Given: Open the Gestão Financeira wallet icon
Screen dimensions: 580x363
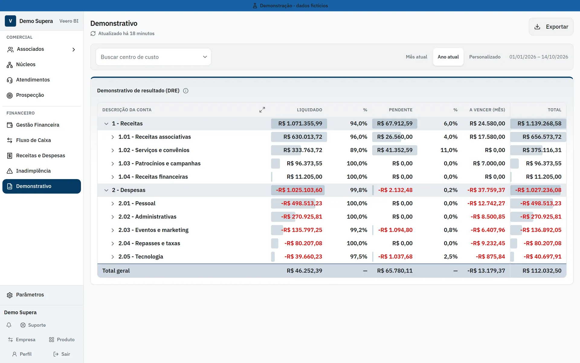Looking at the screenshot, I should (x=10, y=125).
